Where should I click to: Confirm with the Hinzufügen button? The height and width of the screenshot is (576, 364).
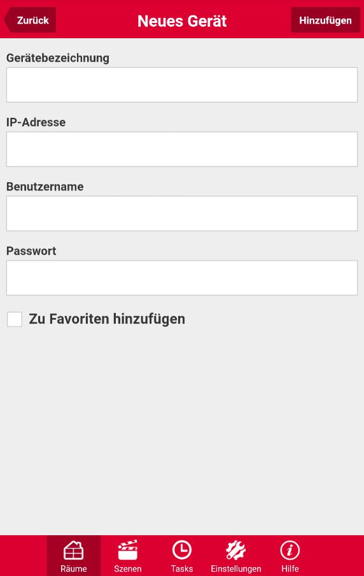[325, 20]
